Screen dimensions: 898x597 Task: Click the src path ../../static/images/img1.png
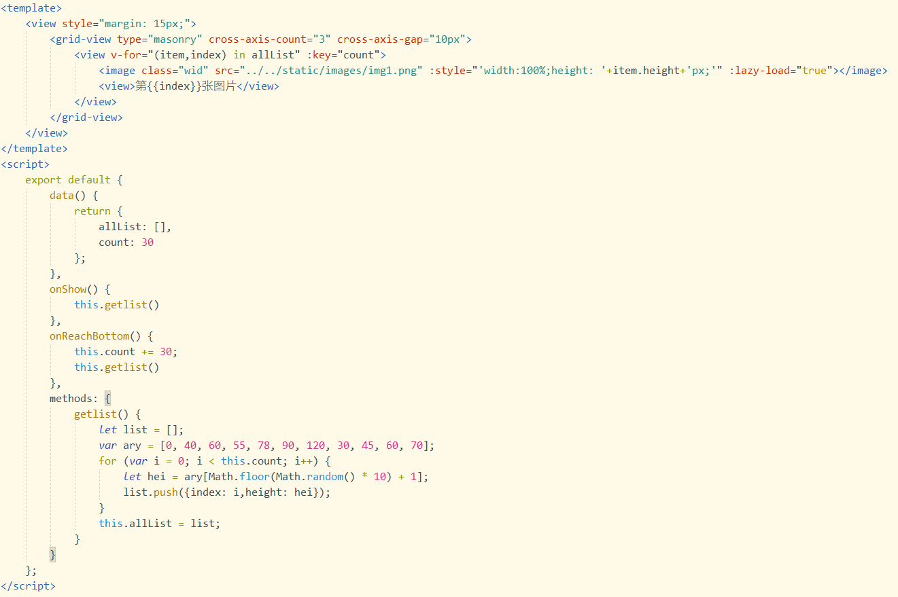click(331, 71)
